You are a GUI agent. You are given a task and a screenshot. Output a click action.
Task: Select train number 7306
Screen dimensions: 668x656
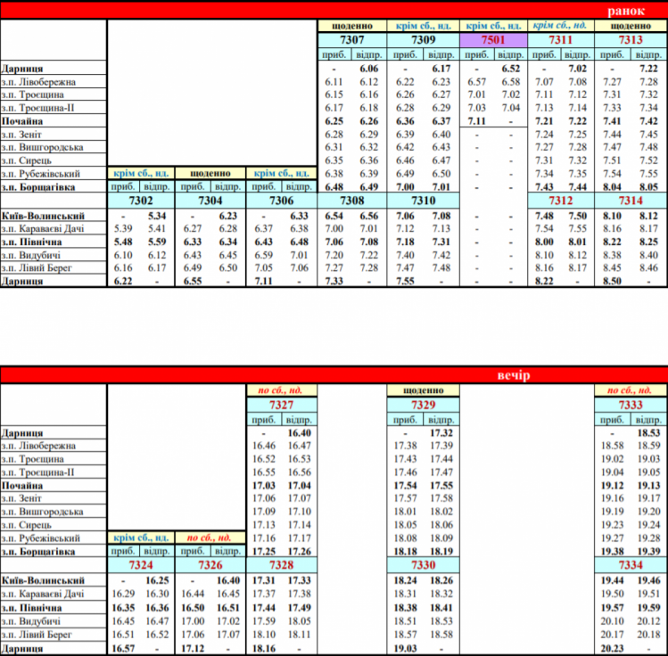tap(281, 201)
